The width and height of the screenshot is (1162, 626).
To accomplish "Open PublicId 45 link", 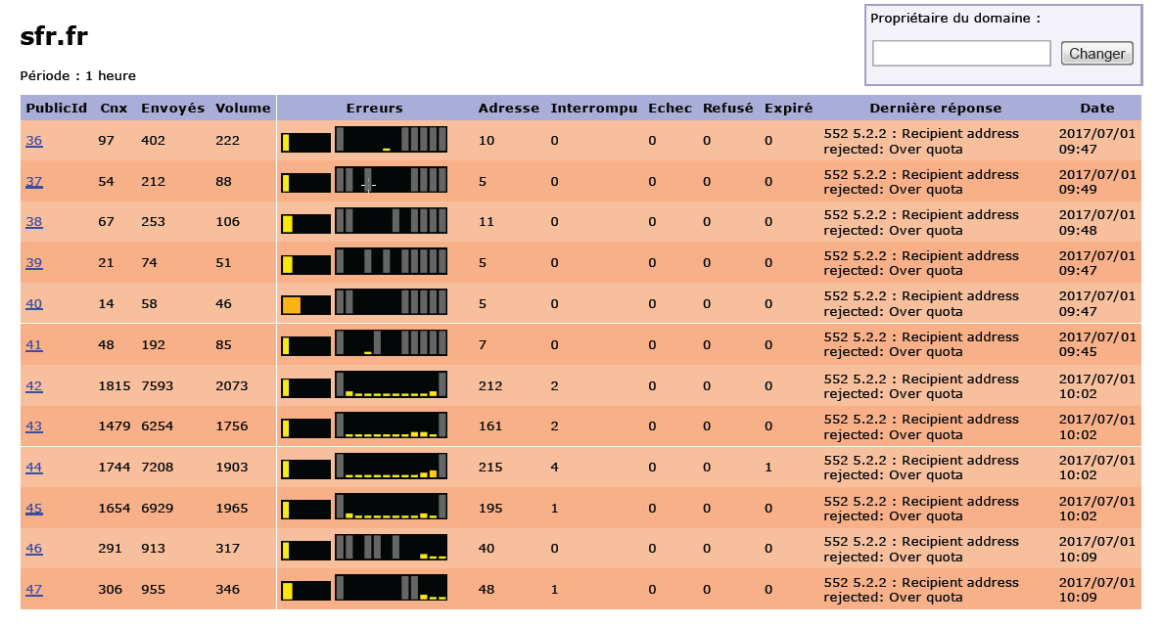I will [x=34, y=509].
